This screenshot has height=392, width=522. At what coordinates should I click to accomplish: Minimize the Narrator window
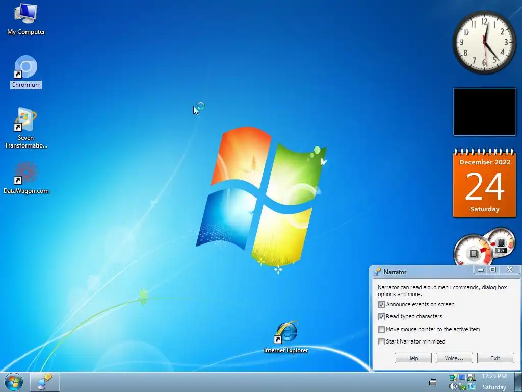pos(480,269)
